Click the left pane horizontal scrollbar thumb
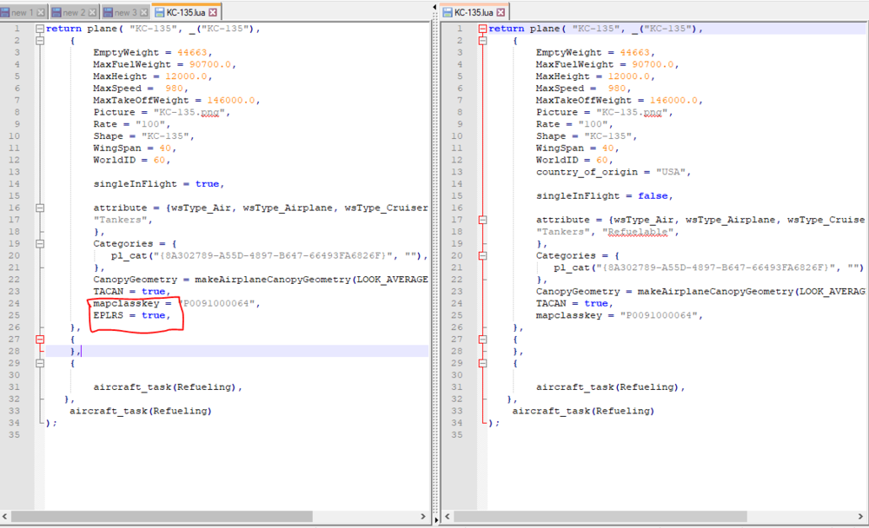The image size is (869, 528). [162, 517]
